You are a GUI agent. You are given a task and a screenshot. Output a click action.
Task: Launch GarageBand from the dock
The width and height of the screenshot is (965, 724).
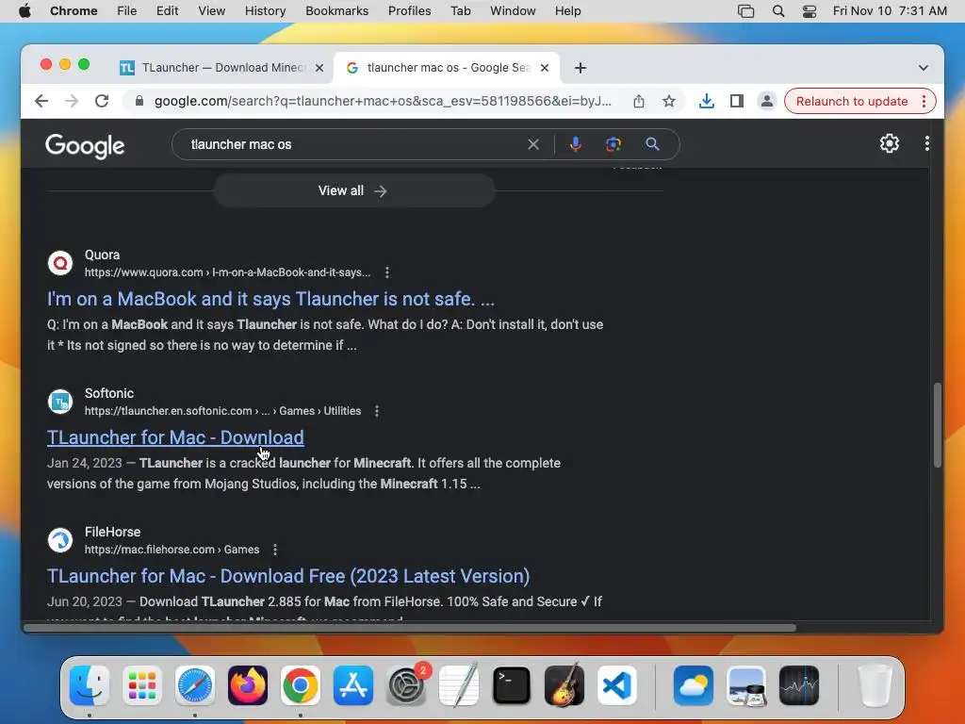[564, 685]
